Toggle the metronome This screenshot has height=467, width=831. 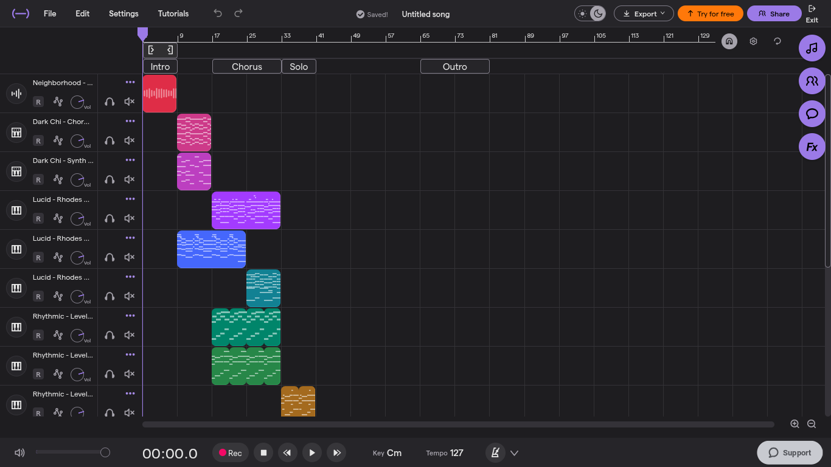tap(495, 452)
